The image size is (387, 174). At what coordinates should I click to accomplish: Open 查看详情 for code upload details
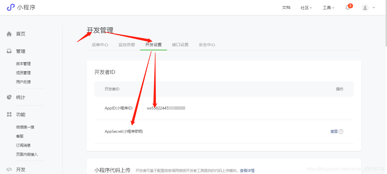[248, 170]
